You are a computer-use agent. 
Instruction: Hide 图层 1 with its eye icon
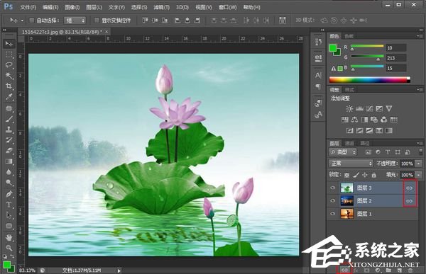(x=332, y=214)
